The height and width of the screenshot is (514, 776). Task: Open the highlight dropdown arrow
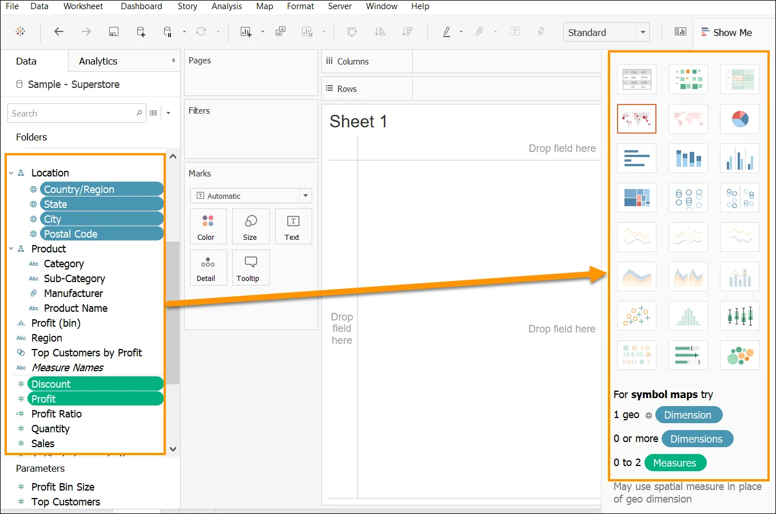[x=461, y=32]
